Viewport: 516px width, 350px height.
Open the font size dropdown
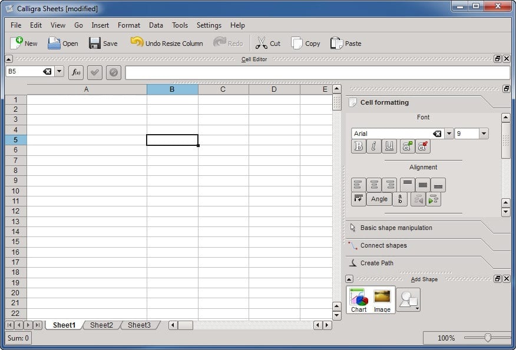(x=484, y=134)
